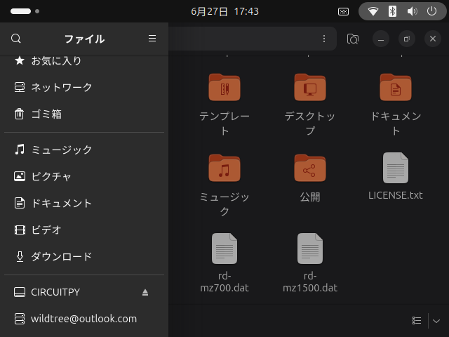Select the デスクトップ folder icon
This screenshot has height=337, width=449.
(x=310, y=87)
